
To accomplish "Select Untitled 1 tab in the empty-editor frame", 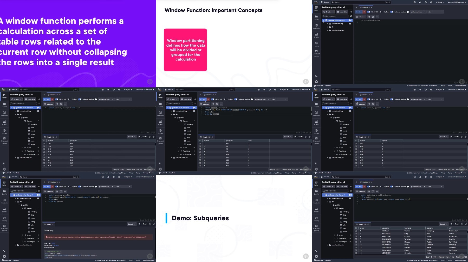I will click(x=365, y=8).
